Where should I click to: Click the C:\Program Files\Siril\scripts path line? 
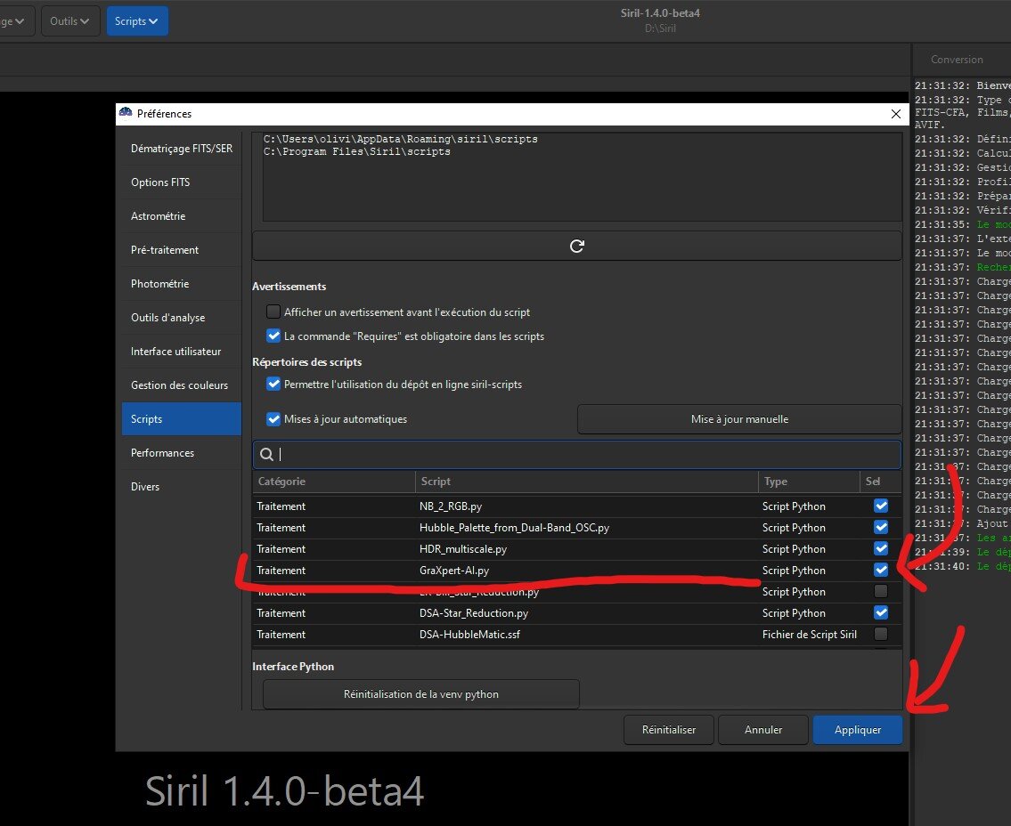pyautogui.click(x=356, y=152)
